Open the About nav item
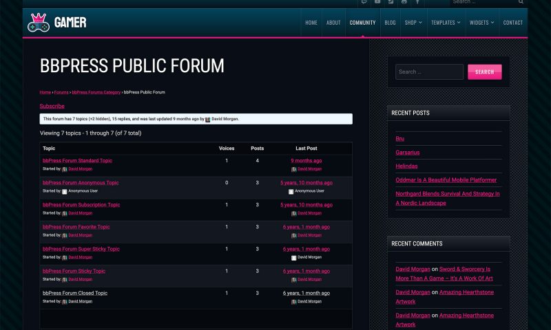This screenshot has width=551, height=330. 333,23
